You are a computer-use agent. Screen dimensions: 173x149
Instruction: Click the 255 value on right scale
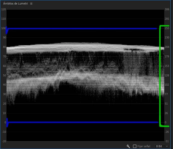pyautogui.click(x=167, y=28)
